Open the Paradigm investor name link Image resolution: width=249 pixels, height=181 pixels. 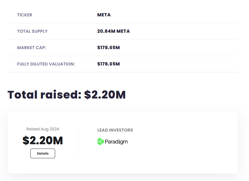(116, 142)
